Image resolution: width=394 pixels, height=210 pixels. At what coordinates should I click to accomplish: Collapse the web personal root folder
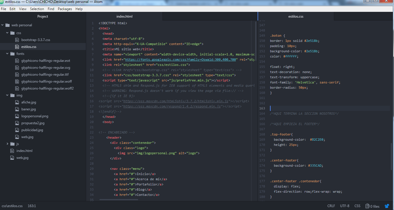[2, 25]
